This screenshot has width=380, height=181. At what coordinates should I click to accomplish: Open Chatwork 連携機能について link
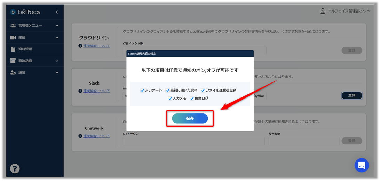[x=96, y=136]
